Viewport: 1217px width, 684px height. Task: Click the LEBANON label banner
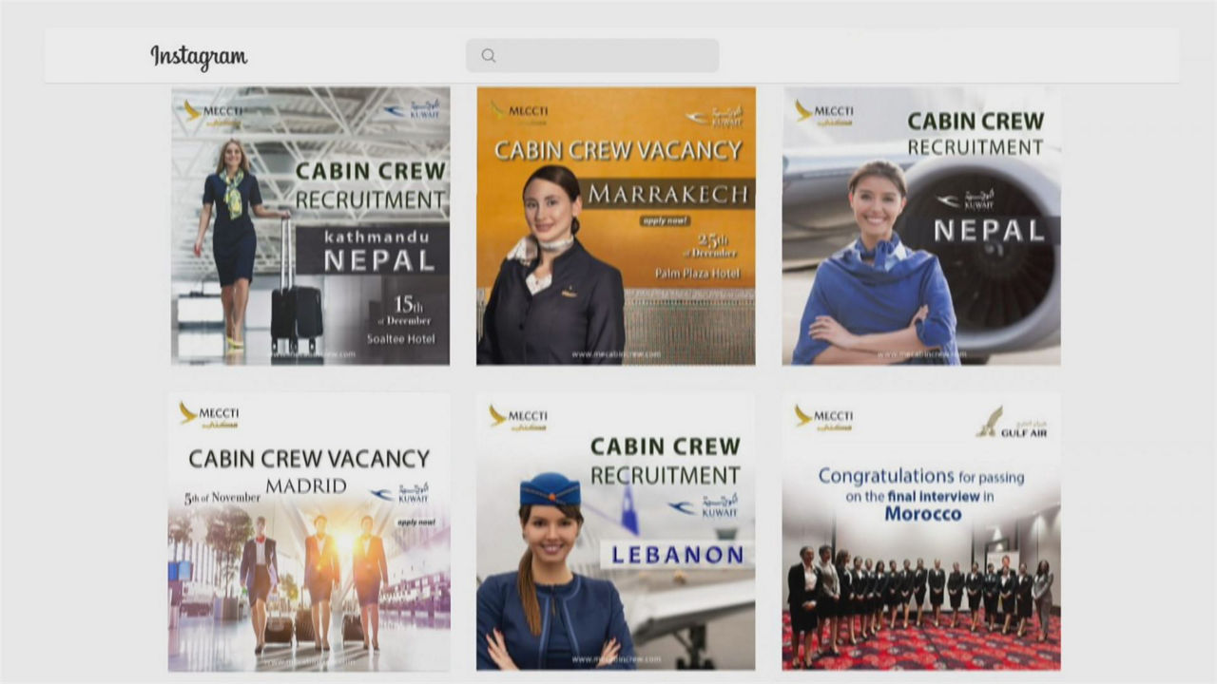[677, 555]
